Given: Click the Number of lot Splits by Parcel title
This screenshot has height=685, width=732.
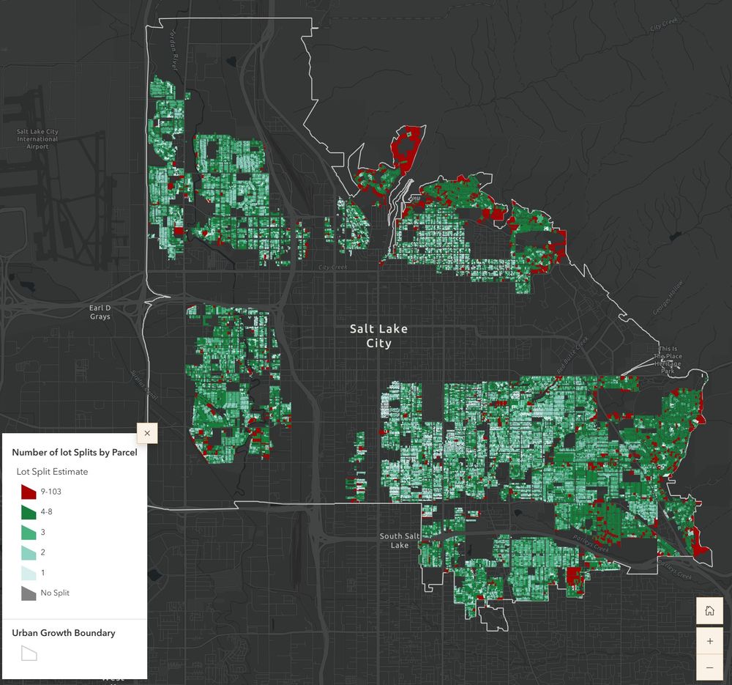Looking at the screenshot, I should (x=76, y=453).
